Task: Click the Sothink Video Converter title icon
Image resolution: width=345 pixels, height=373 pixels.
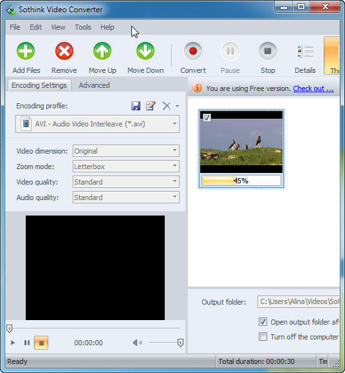Action: pyautogui.click(x=10, y=10)
